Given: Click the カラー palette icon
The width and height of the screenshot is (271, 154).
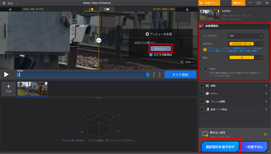Looking at the screenshot, I should tap(207, 94).
